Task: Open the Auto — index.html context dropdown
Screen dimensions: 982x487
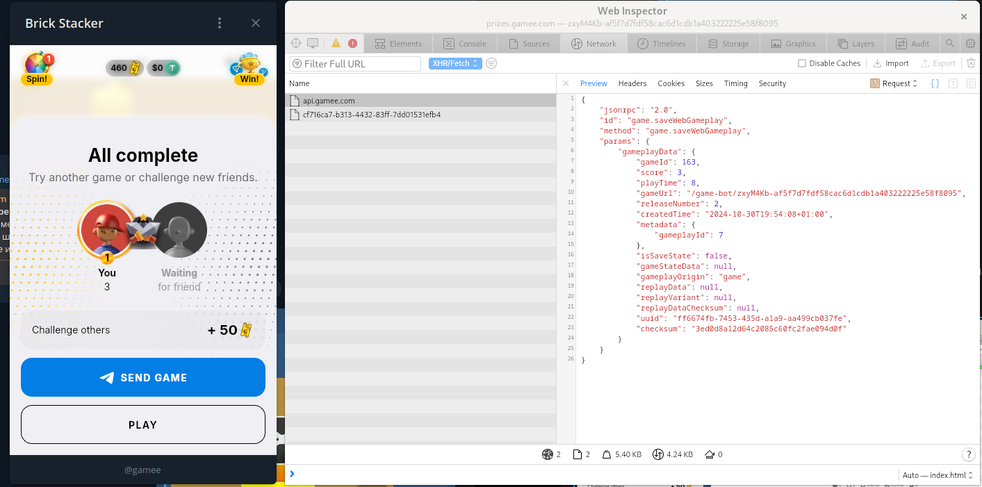Action: pyautogui.click(x=939, y=475)
